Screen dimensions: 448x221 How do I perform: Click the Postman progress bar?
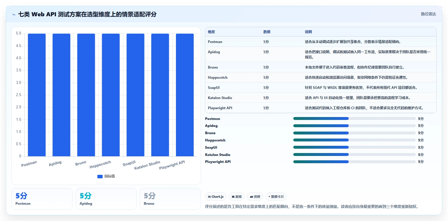[355, 118]
